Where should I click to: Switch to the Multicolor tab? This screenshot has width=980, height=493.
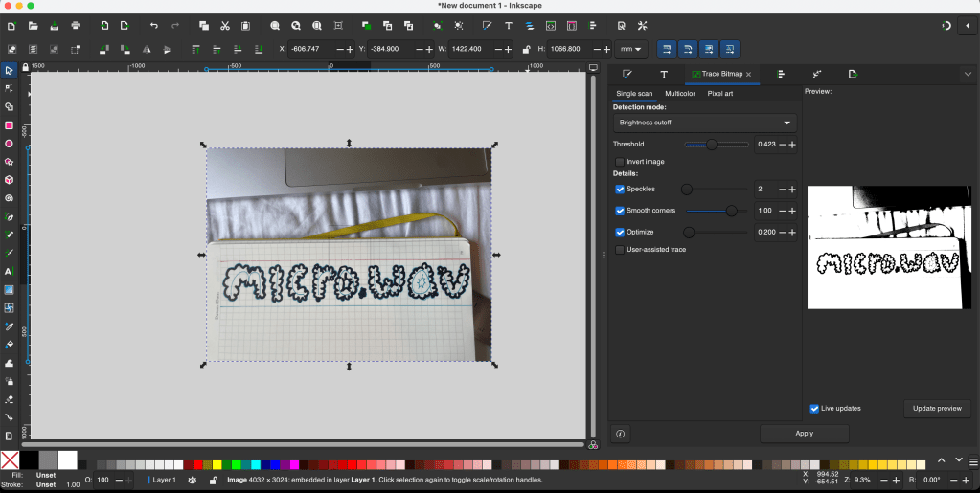tap(680, 94)
